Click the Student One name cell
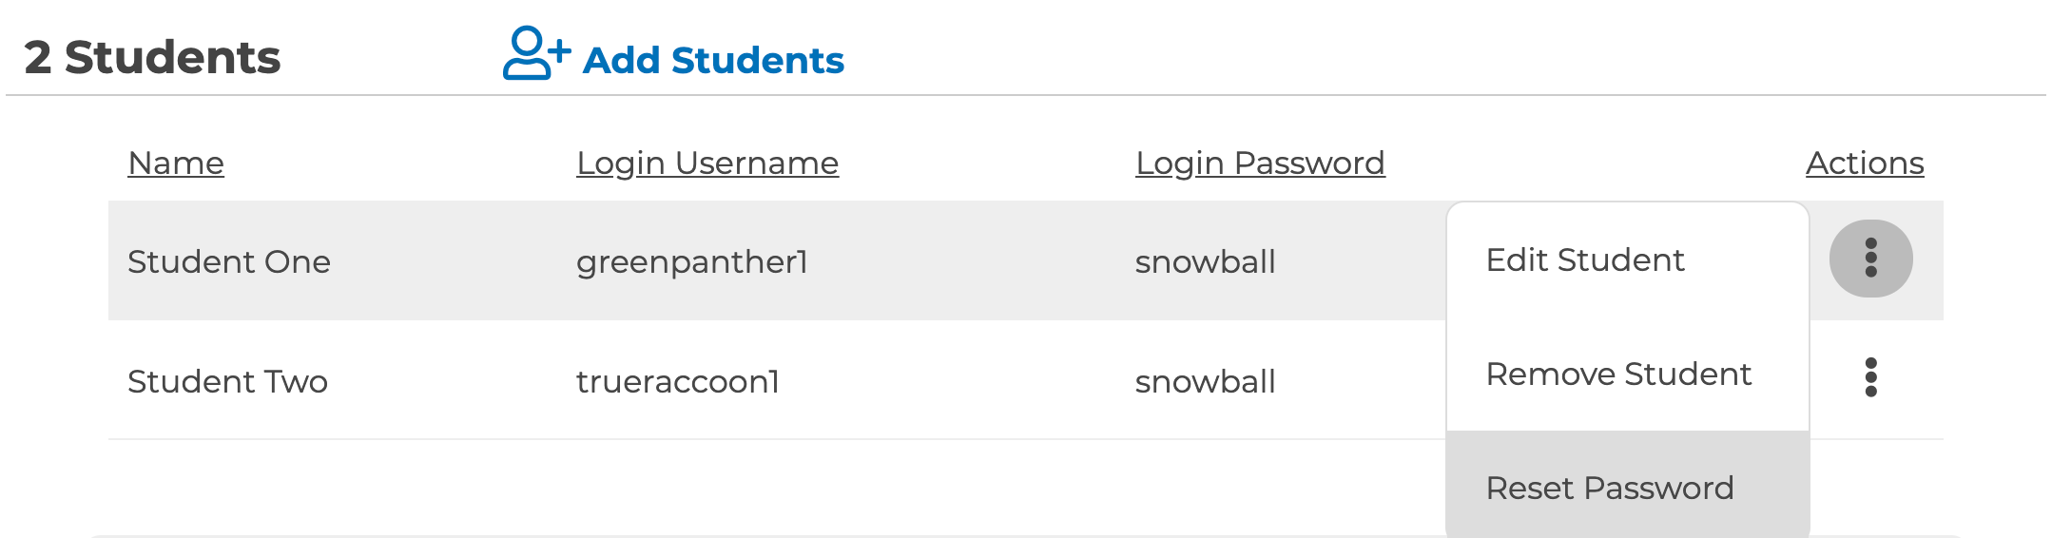Image resolution: width=2052 pixels, height=538 pixels. [228, 262]
